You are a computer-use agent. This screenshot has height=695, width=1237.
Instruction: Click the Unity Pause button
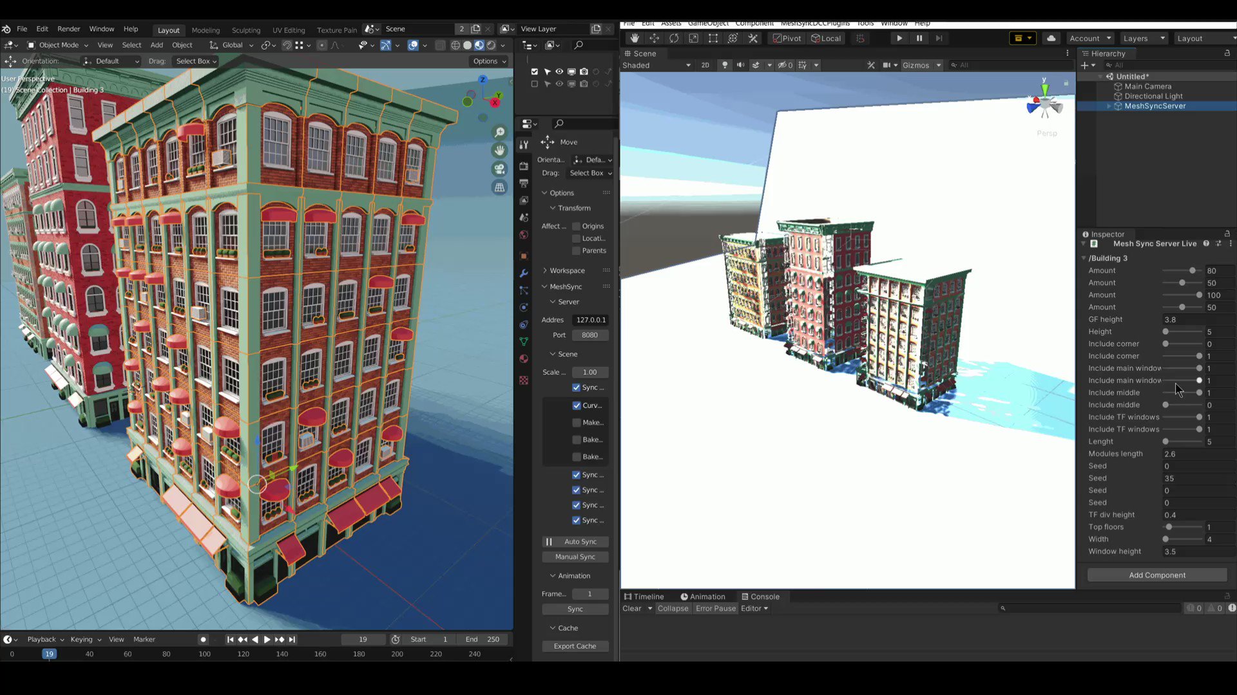click(x=919, y=38)
